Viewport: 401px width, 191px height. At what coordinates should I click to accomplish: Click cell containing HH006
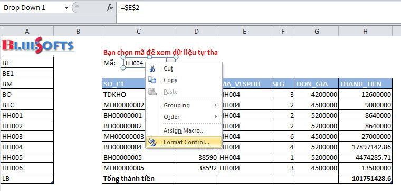point(27,168)
